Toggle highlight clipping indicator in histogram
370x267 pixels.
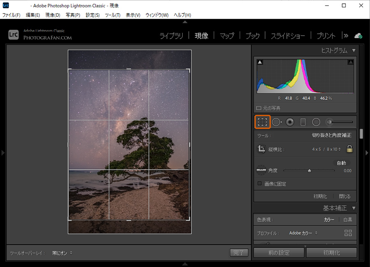coord(351,62)
